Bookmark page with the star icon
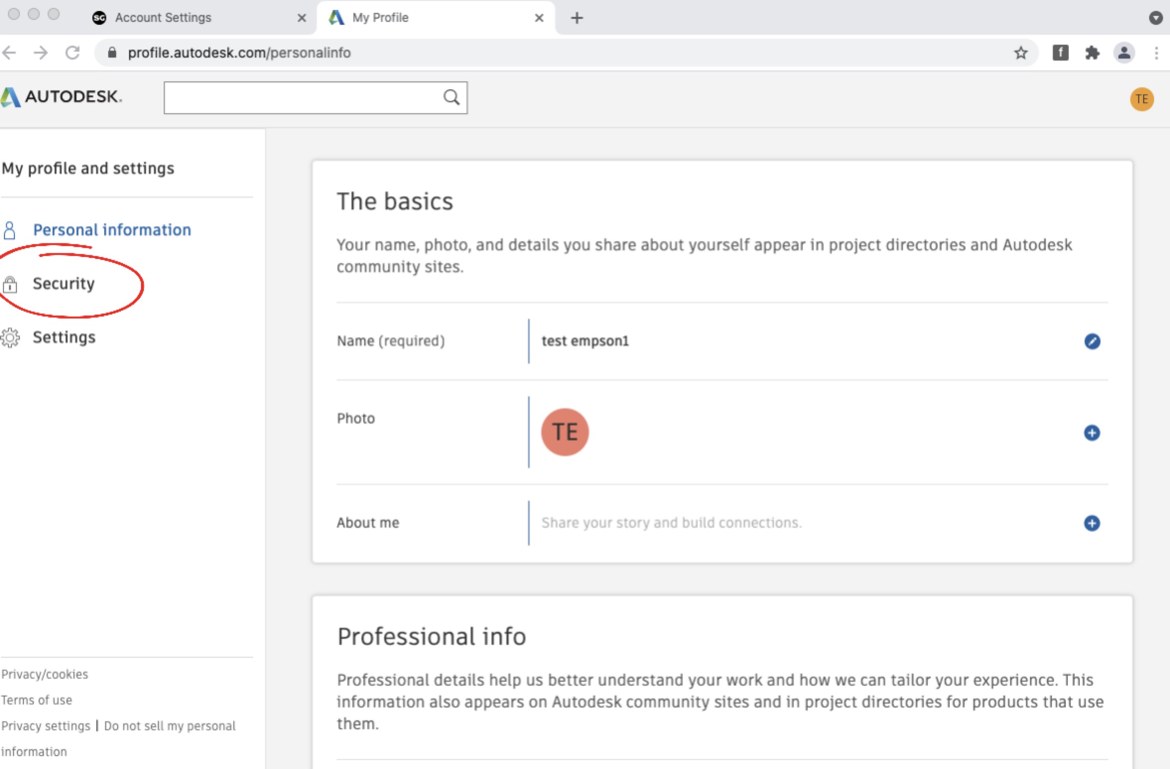 pyautogui.click(x=1021, y=53)
